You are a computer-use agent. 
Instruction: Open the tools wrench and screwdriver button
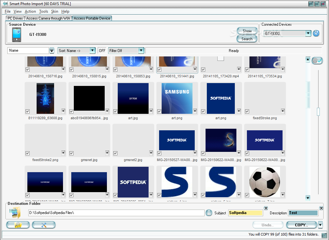tap(44, 225)
